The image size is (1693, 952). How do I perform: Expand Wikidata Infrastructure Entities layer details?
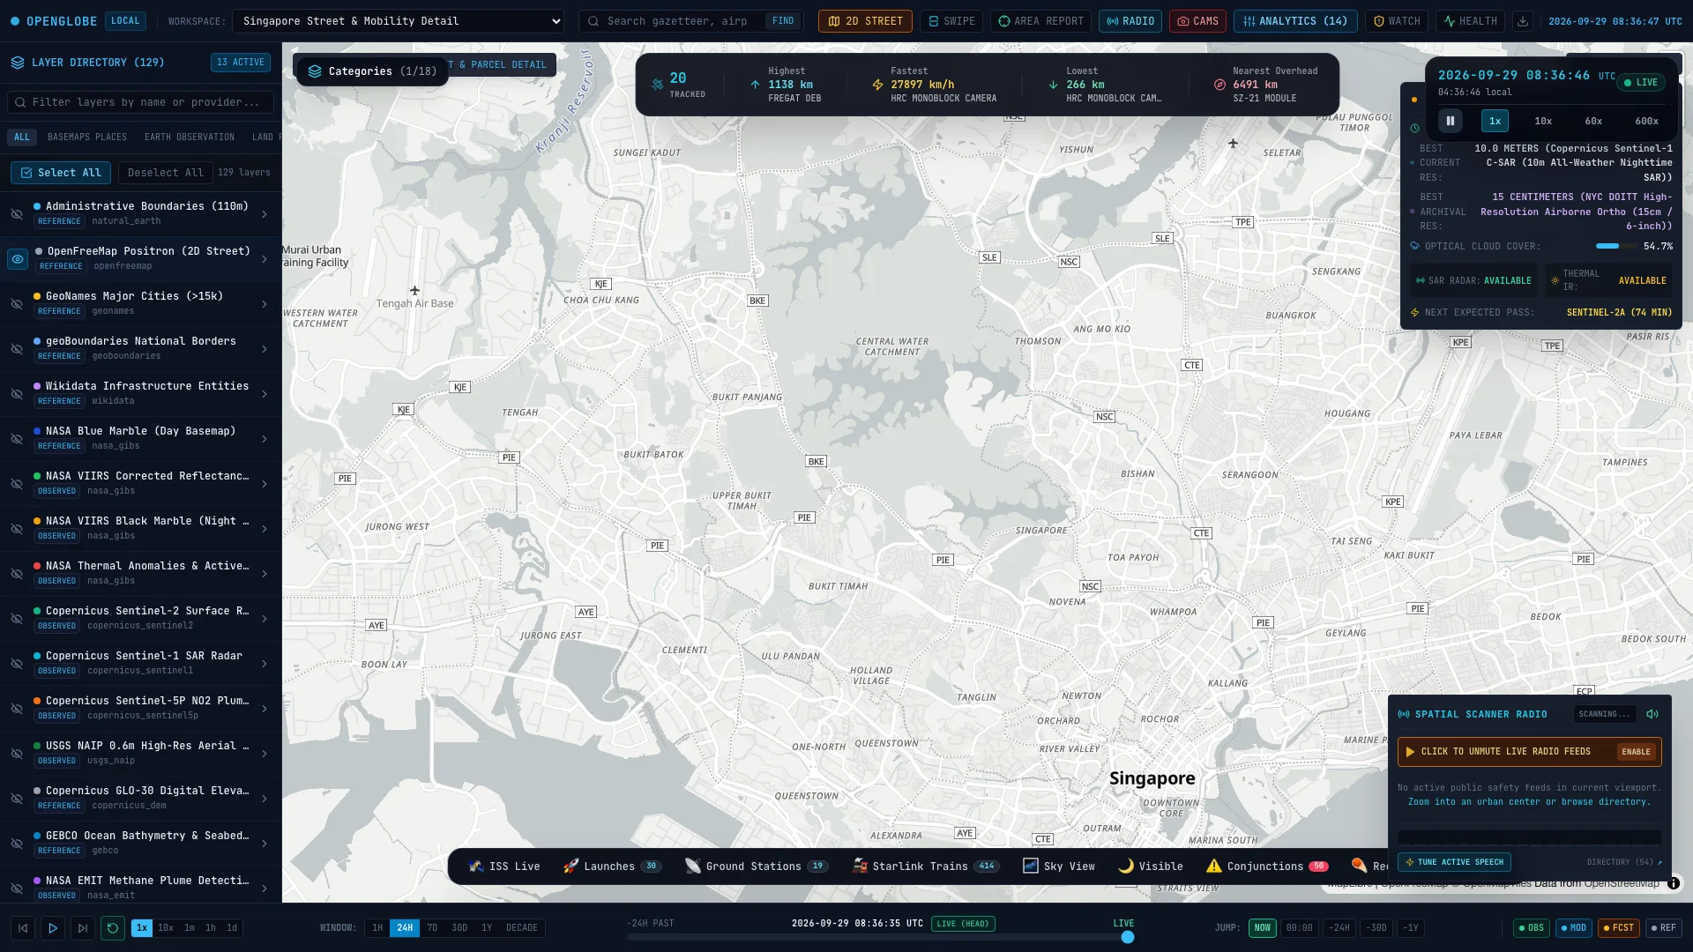(x=265, y=394)
